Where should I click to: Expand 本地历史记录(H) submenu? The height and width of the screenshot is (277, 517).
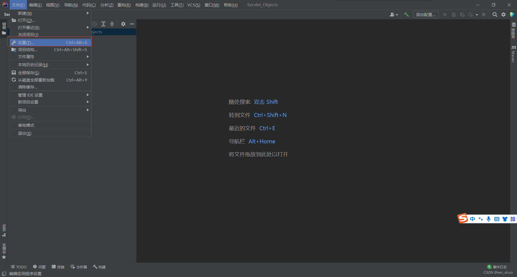pos(51,65)
